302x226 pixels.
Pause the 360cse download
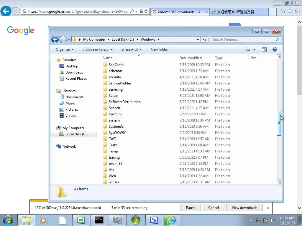[x=191, y=208]
